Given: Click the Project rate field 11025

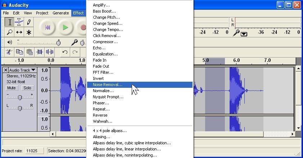Looking at the screenshot, I should pos(35,151).
